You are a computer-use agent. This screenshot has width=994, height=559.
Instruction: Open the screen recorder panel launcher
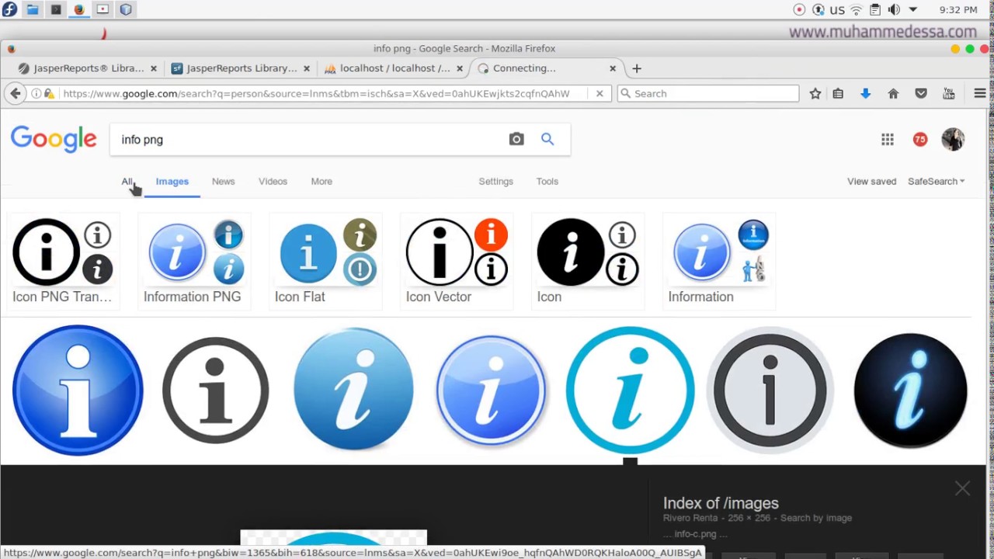[x=103, y=9]
